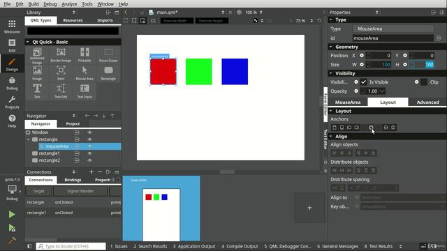This screenshot has width=447, height=251.
Task: Toggle visibility eye of Window item
Action: (89, 132)
